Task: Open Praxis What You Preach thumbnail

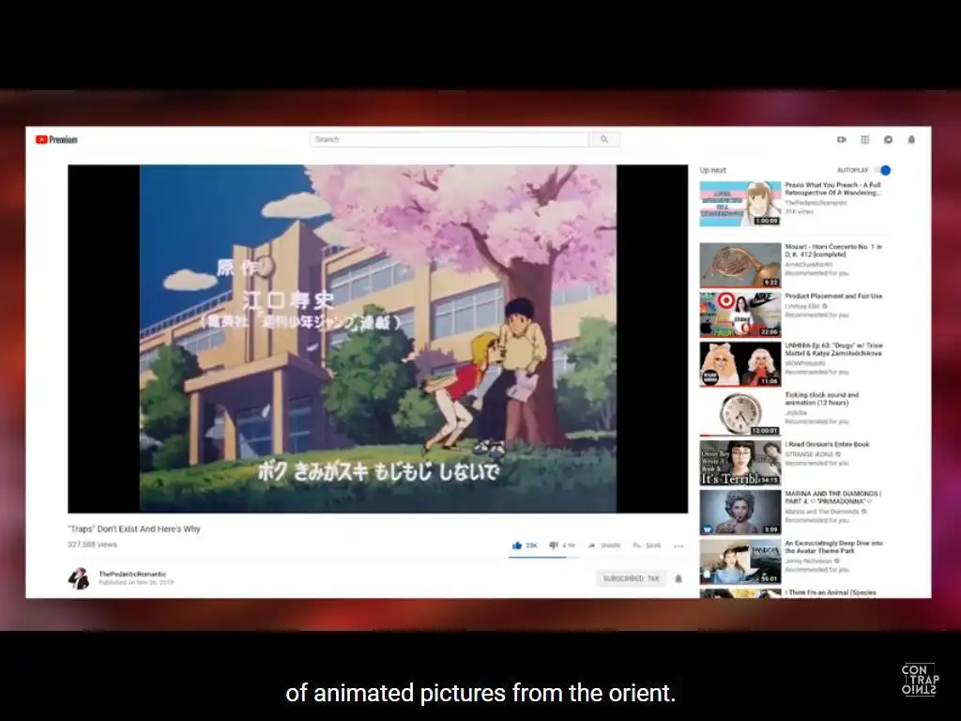Action: coord(740,204)
